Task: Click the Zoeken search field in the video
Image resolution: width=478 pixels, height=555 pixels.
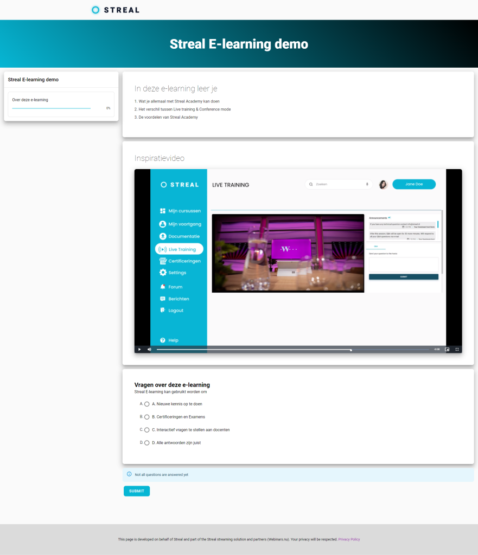Action: tap(339, 184)
